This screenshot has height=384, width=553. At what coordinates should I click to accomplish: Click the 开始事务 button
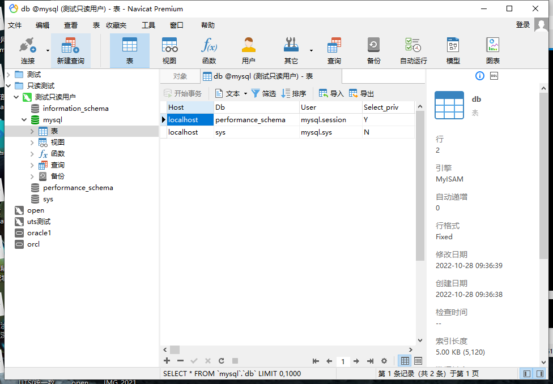pyautogui.click(x=182, y=94)
